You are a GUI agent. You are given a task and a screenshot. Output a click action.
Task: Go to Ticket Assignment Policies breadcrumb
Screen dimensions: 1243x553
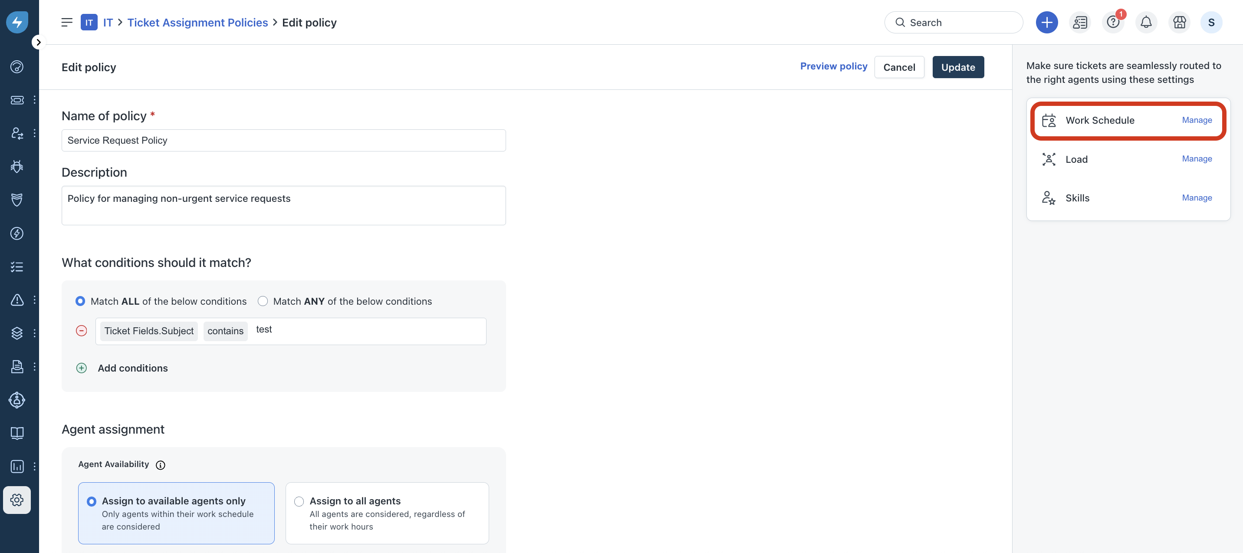[x=197, y=23]
